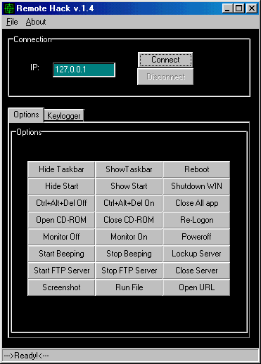Click the Remote Hack title bar icon
261x364 pixels.
tap(9, 8)
